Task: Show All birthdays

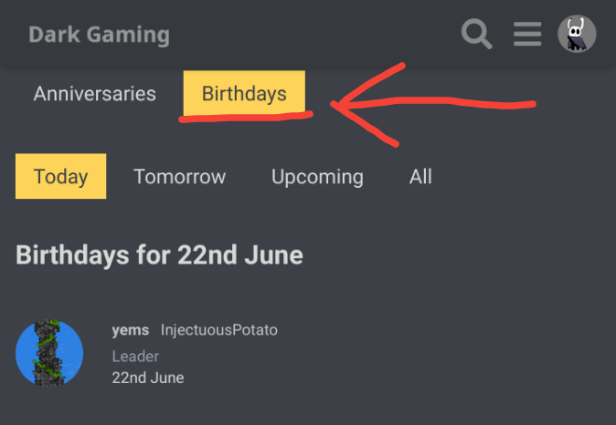Action: 420,176
